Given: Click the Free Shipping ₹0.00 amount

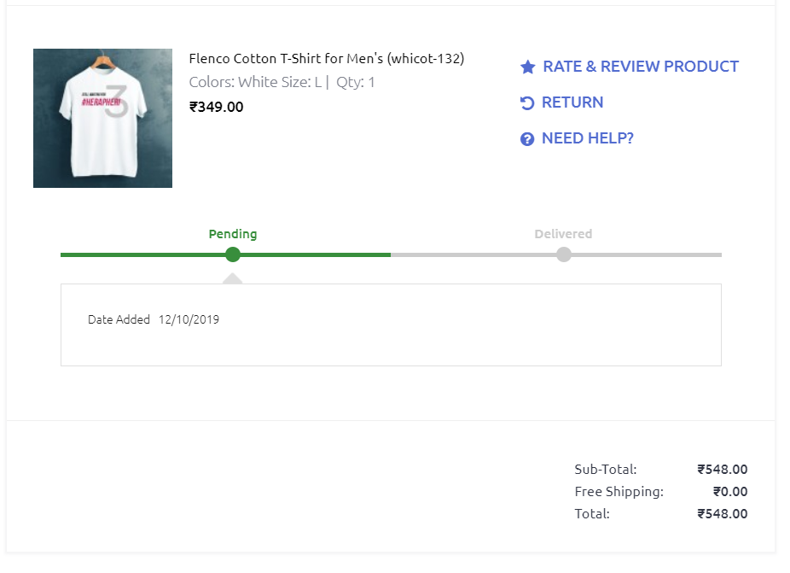Looking at the screenshot, I should click(730, 492).
